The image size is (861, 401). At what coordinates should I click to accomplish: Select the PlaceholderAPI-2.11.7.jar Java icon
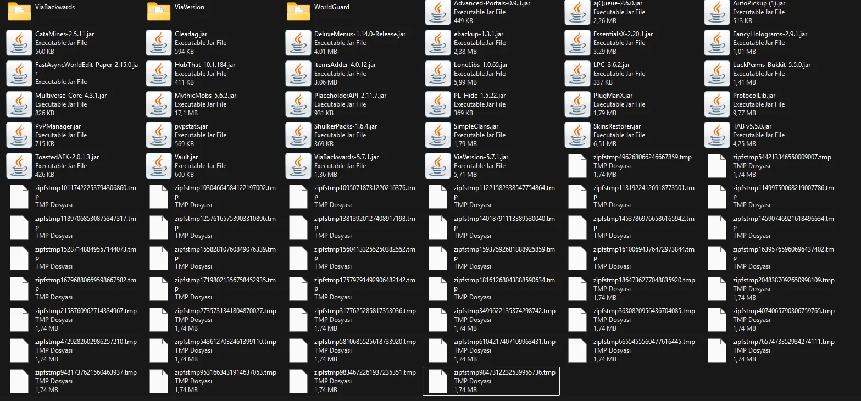tap(298, 104)
